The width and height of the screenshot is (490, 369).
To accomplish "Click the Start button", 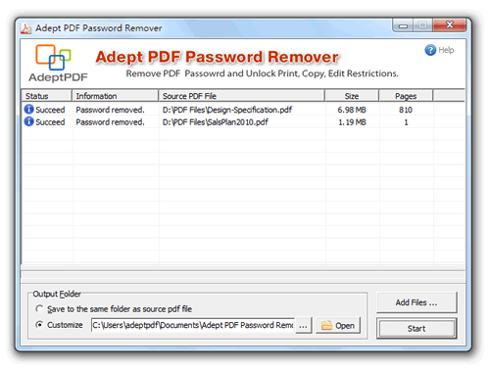I will point(416,328).
